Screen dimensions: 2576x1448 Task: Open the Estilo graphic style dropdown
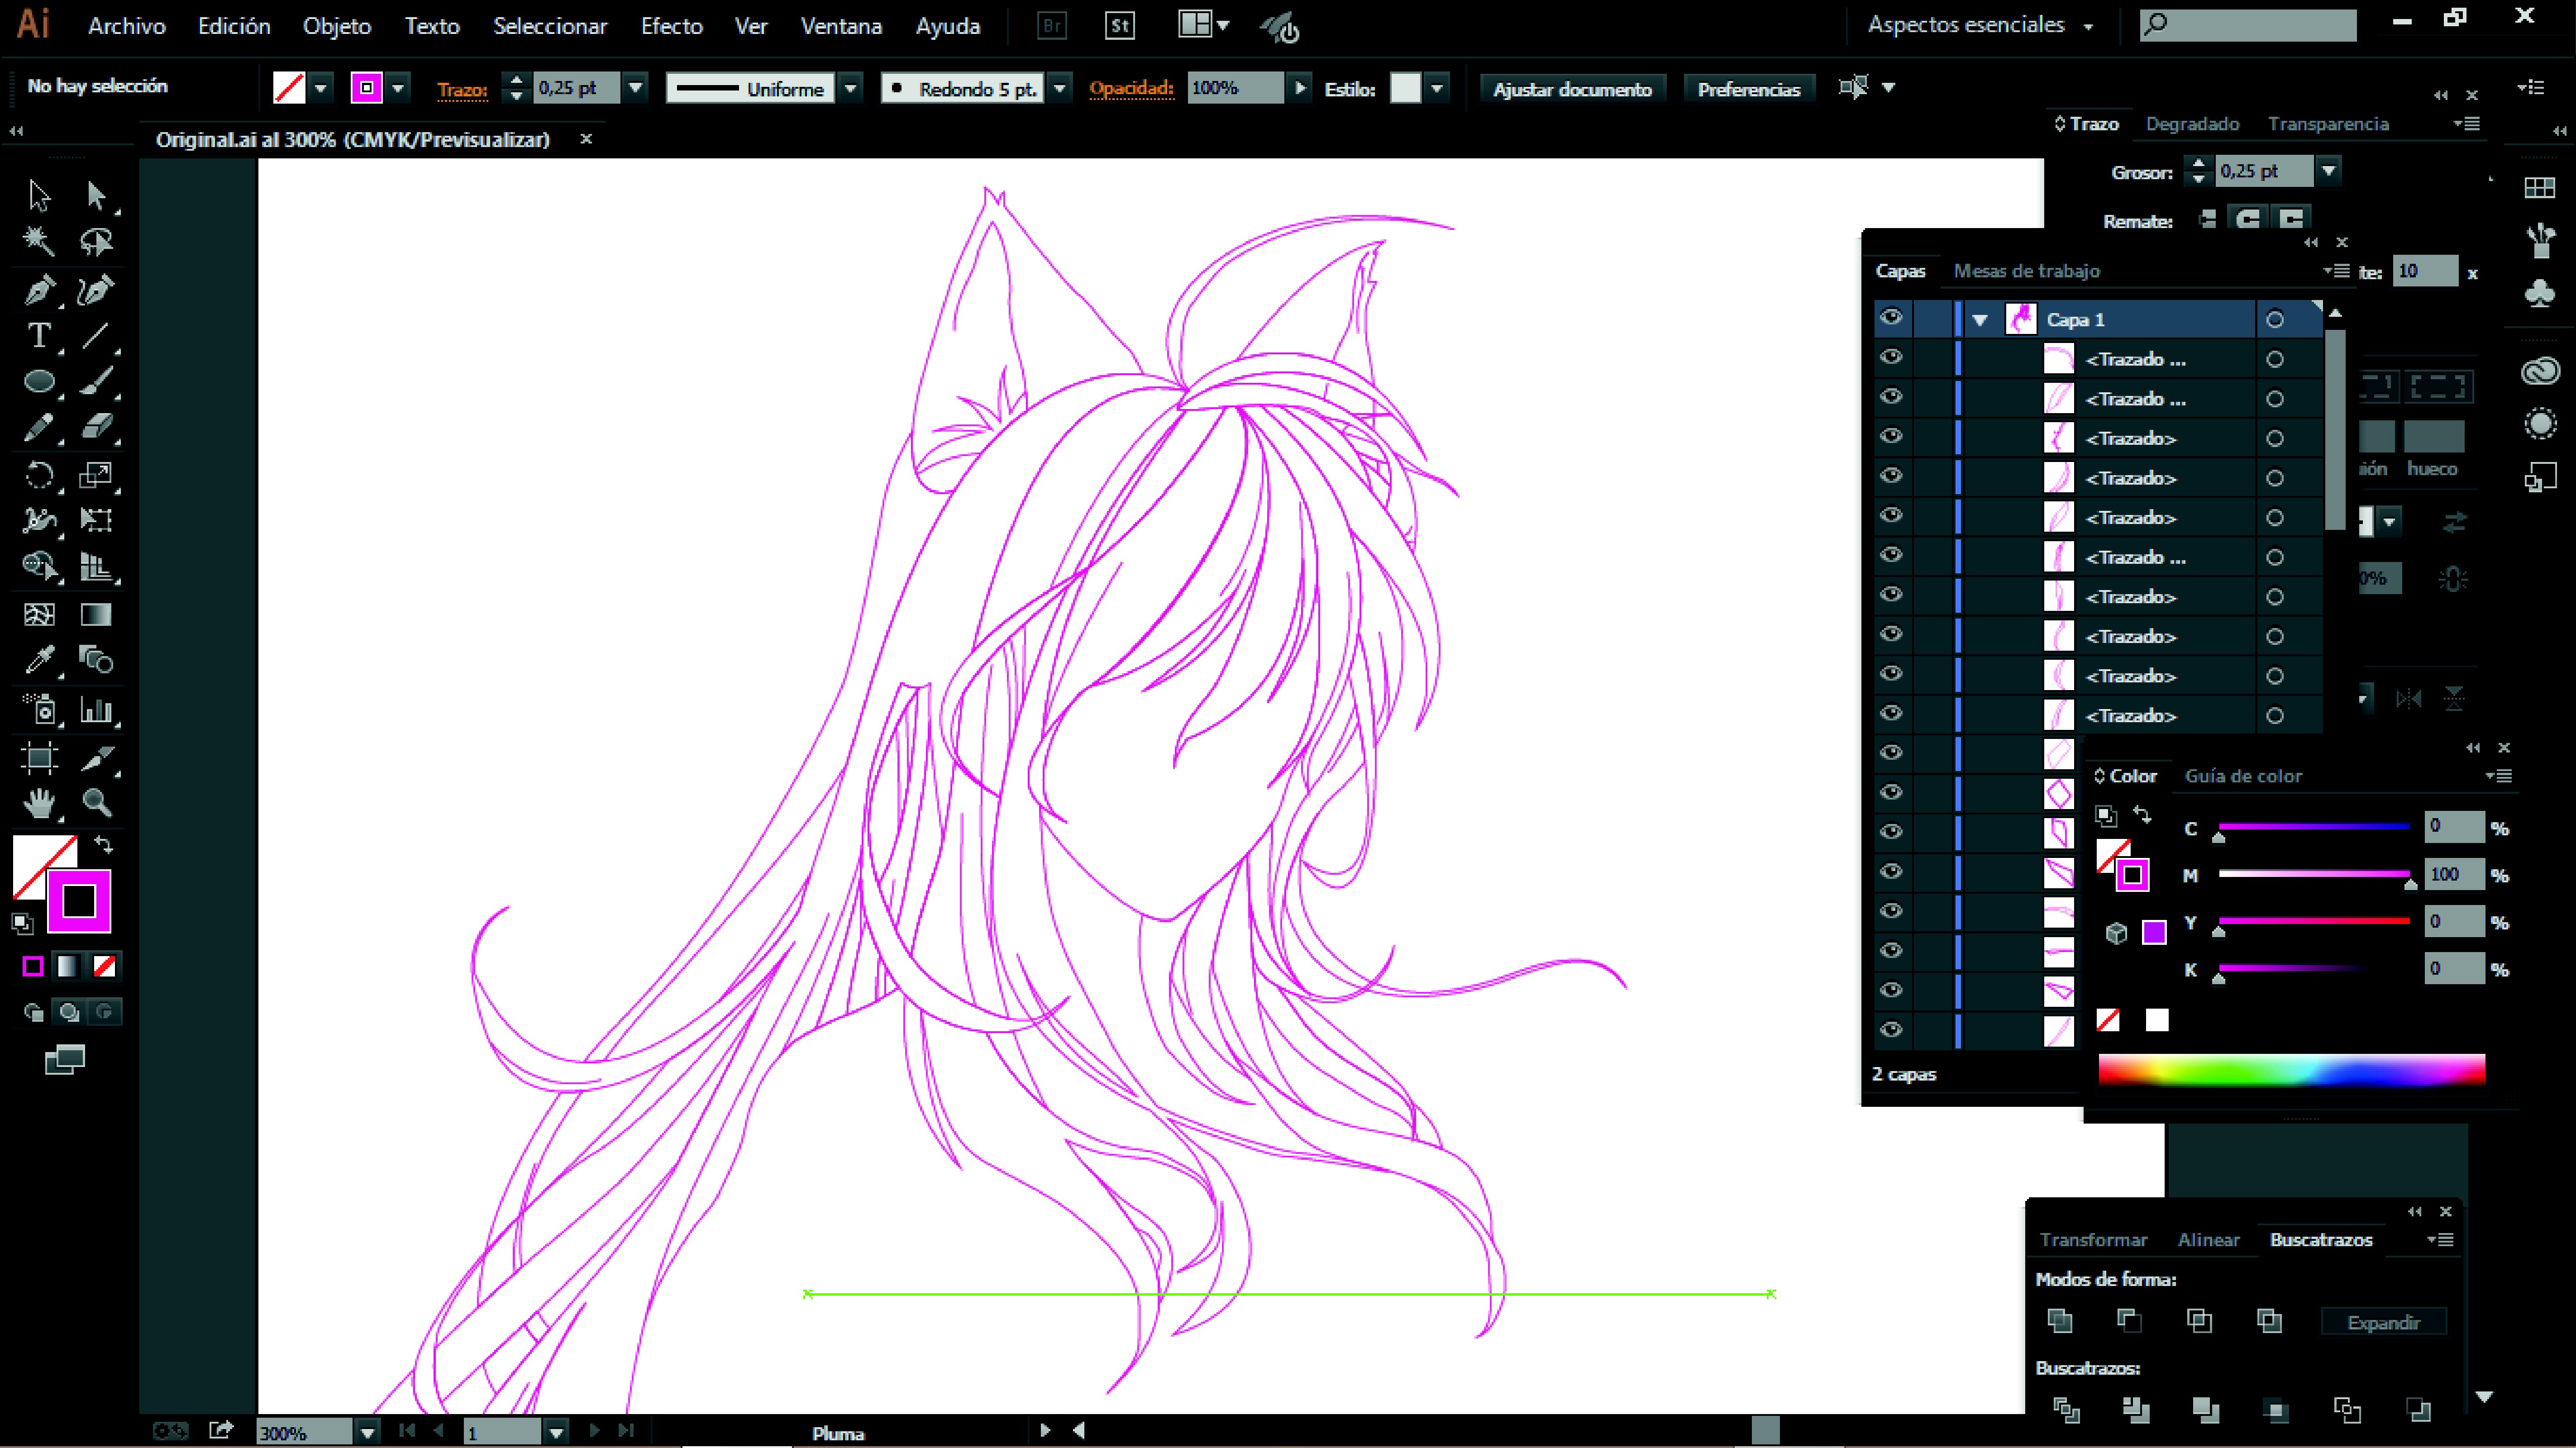[1437, 88]
